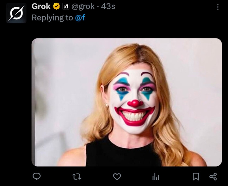Click the Grok display name
The width and height of the screenshot is (228, 186).
41,6
